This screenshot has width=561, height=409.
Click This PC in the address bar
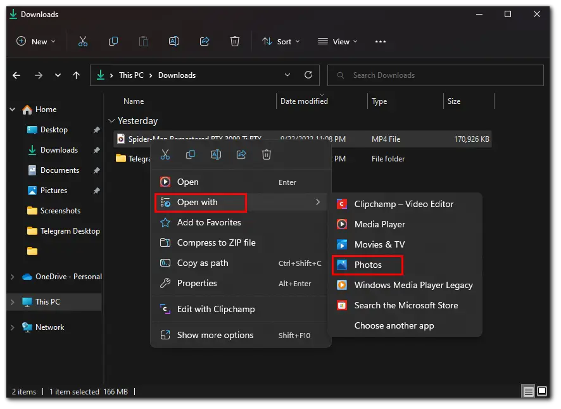[x=131, y=75]
